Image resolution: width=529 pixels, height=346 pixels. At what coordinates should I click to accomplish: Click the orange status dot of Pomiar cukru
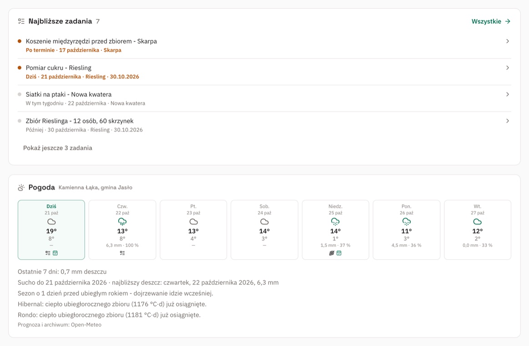(20, 68)
